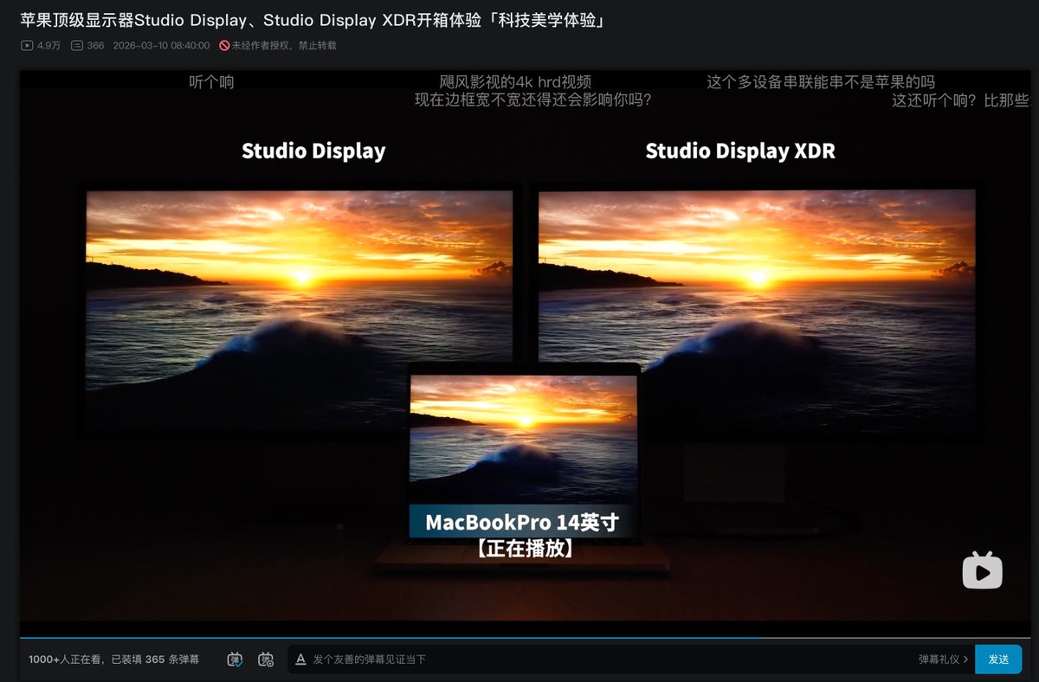Click the 366 danmaku count number

click(95, 45)
